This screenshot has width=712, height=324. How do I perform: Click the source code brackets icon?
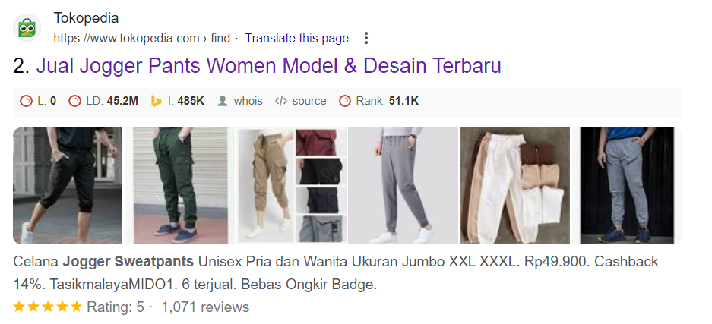tap(281, 101)
